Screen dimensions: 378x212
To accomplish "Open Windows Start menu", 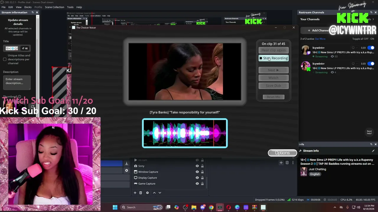I will (115, 207).
